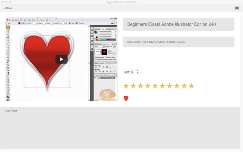Rate one star using the first star
The image size is (243, 152).
point(126,86)
